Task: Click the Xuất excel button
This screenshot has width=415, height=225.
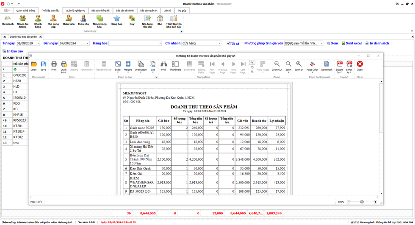Action: tap(351, 43)
